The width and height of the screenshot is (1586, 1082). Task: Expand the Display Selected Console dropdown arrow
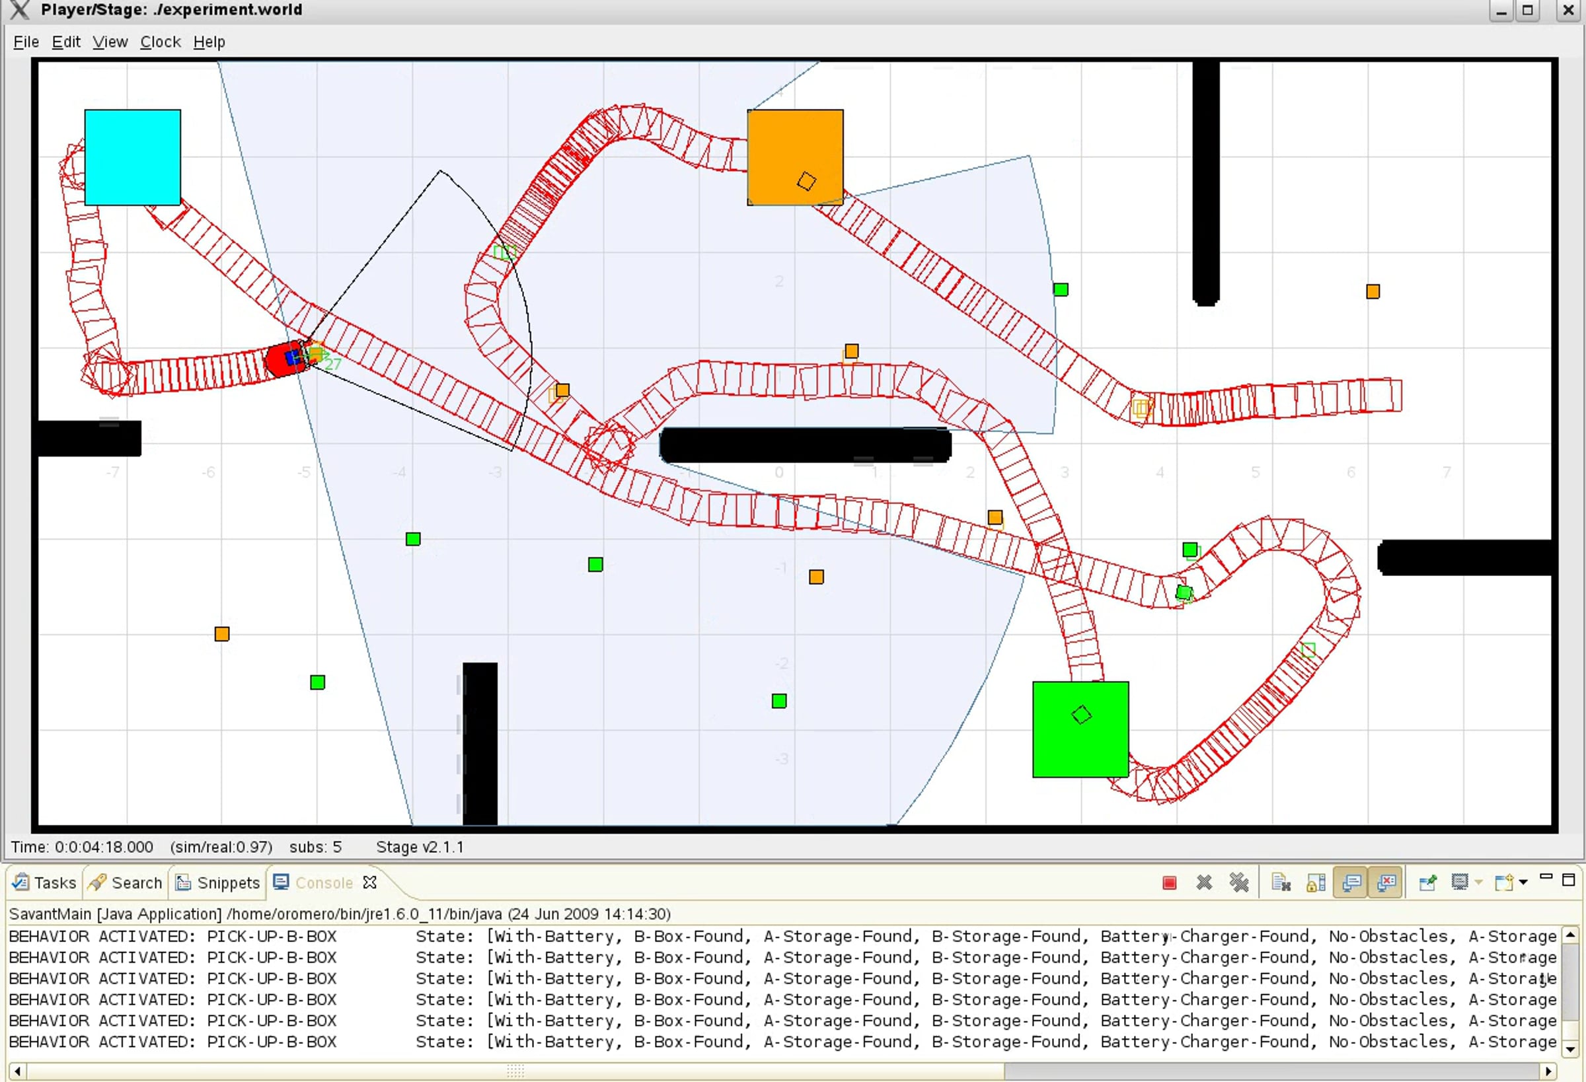[x=1478, y=883]
